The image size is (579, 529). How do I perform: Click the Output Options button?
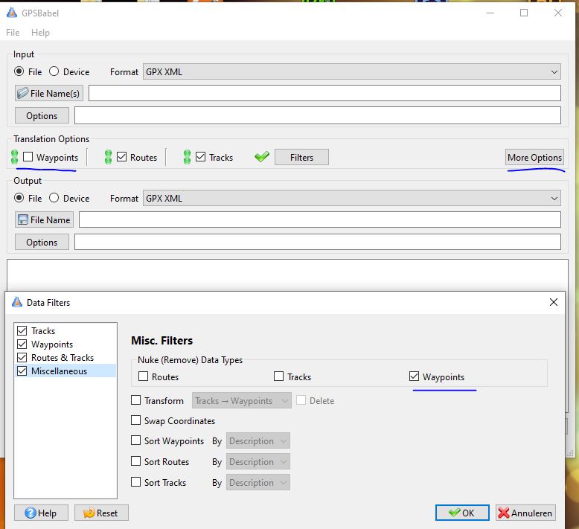42,242
